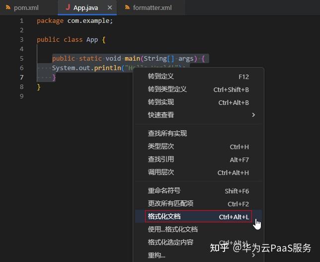The image size is (320, 262).
Task: Click 格式化文档 to format the document
Action: pyautogui.click(x=198, y=216)
